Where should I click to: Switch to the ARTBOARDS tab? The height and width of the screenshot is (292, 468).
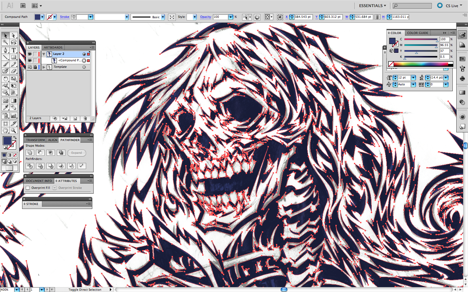pos(53,47)
